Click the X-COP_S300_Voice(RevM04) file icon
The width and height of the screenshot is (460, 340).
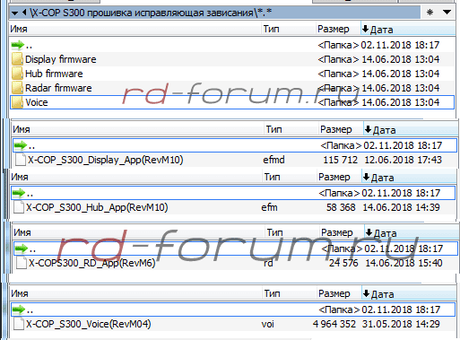(x=19, y=324)
